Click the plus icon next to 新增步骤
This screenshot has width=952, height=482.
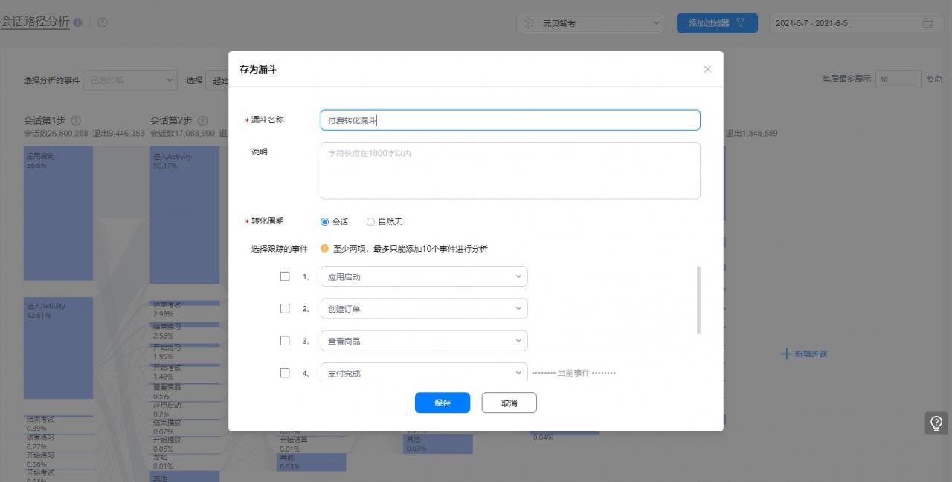(786, 354)
